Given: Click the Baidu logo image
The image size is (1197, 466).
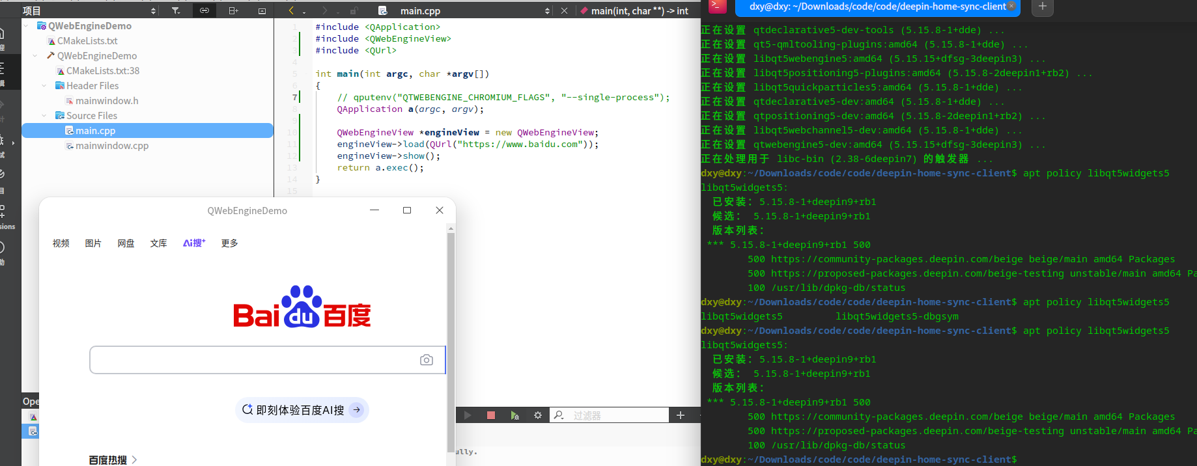Looking at the screenshot, I should 302,307.
